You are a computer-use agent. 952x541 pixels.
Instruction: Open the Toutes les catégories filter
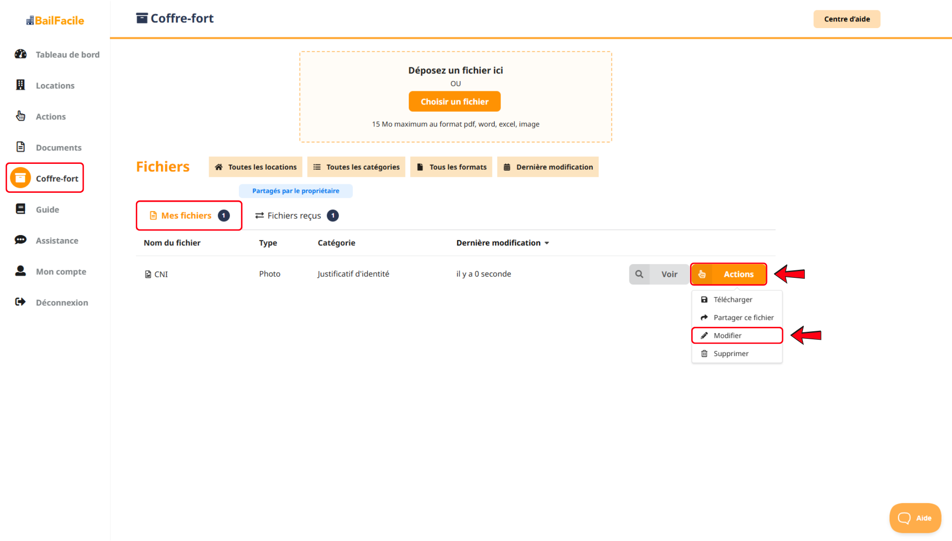click(356, 167)
